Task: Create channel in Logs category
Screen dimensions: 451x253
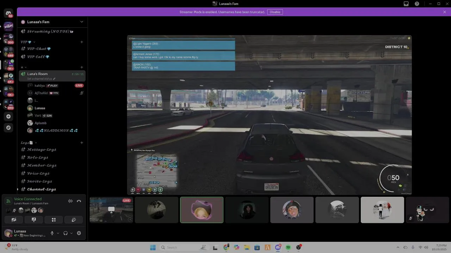Action: (x=82, y=143)
